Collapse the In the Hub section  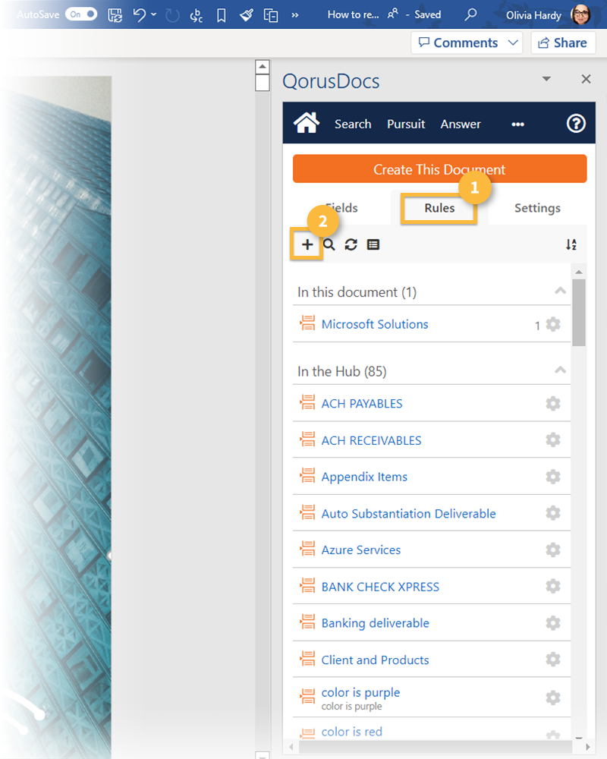point(560,371)
